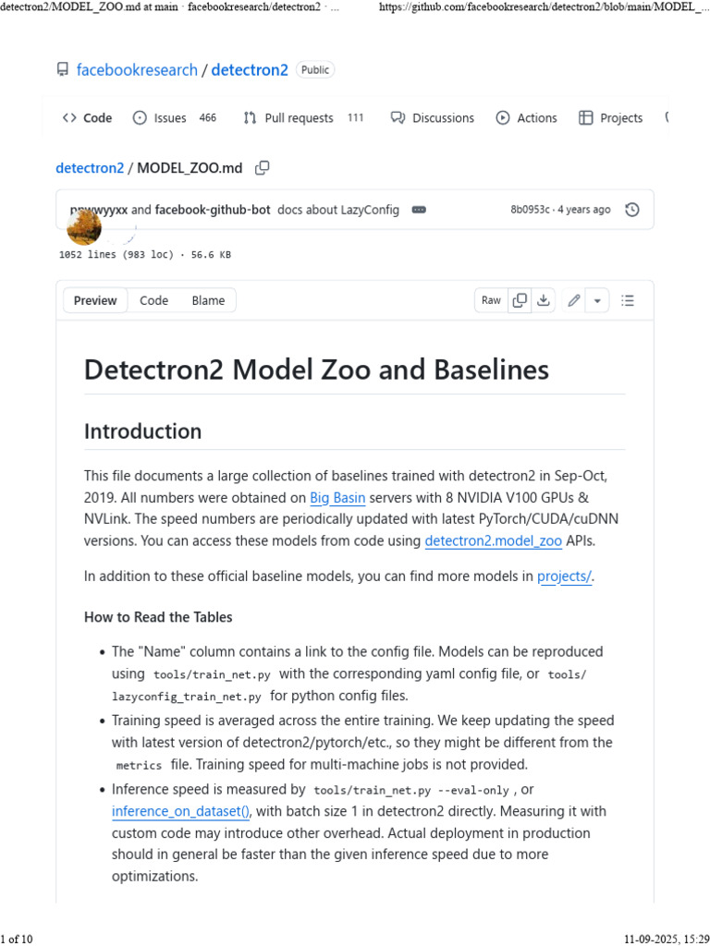Image resolution: width=710 pixels, height=946 pixels.
Task: Expand commit message ellipsis
Action: click(419, 210)
